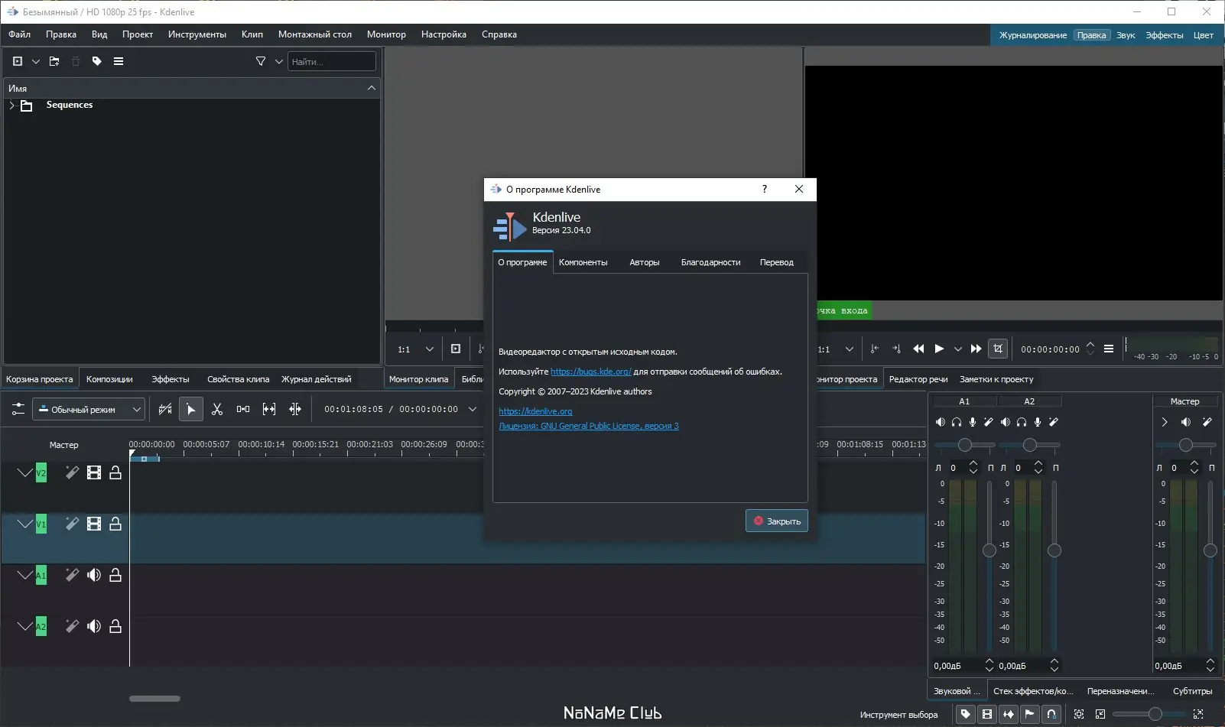Image resolution: width=1225 pixels, height=727 pixels.
Task: Select the razor (scissors) tool
Action: click(x=217, y=410)
